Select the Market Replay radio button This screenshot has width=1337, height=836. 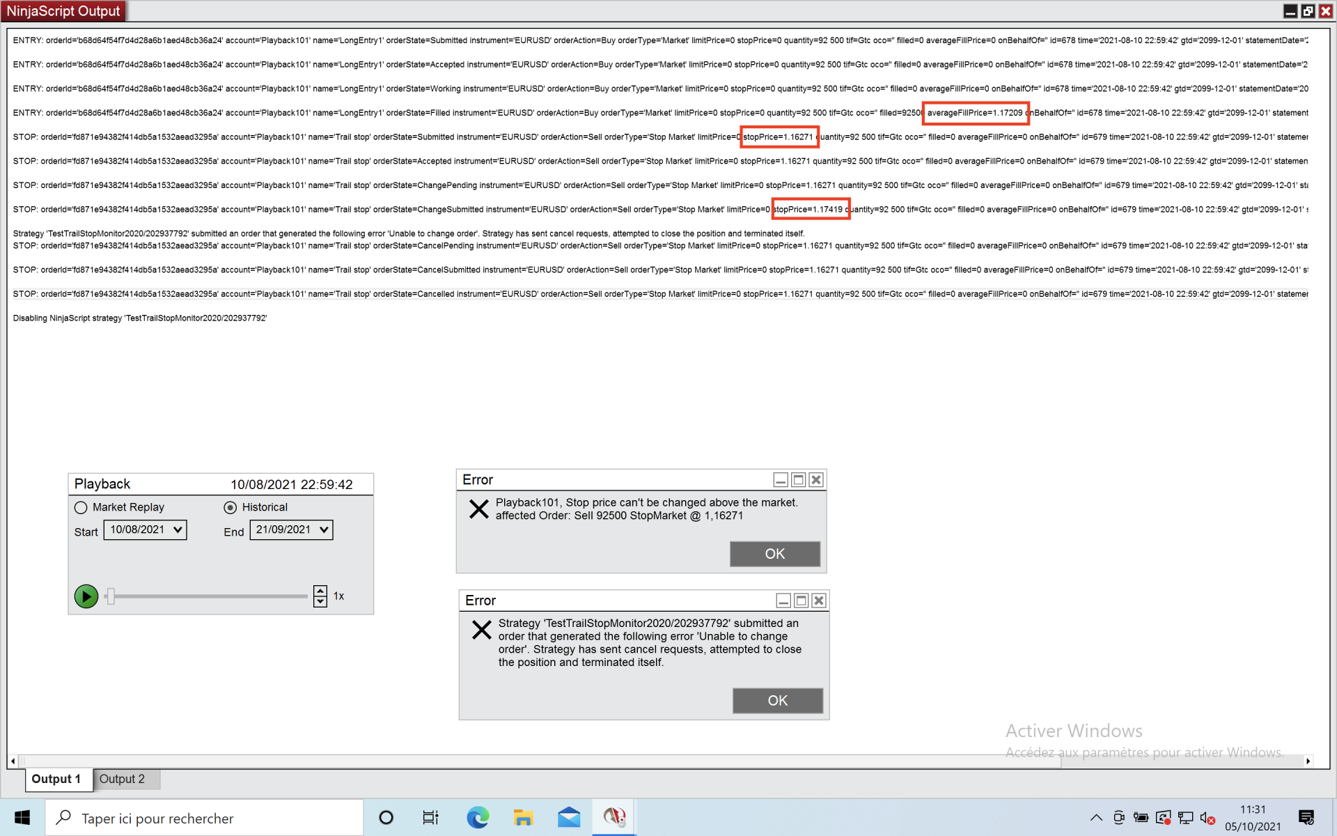click(81, 507)
